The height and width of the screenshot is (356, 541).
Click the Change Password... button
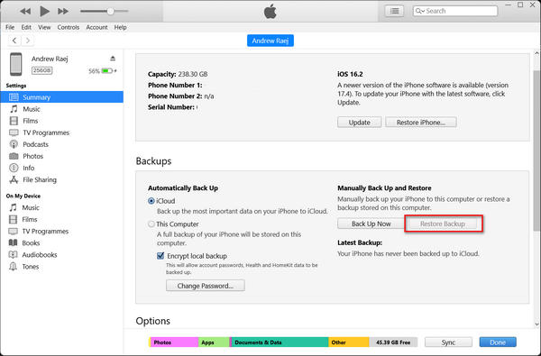[206, 286]
